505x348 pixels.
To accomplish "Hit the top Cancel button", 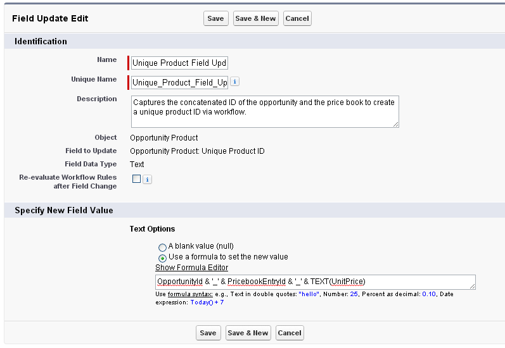I will 297,18.
